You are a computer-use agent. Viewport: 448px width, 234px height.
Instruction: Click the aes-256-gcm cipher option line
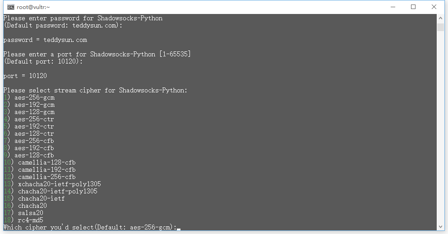pos(34,97)
